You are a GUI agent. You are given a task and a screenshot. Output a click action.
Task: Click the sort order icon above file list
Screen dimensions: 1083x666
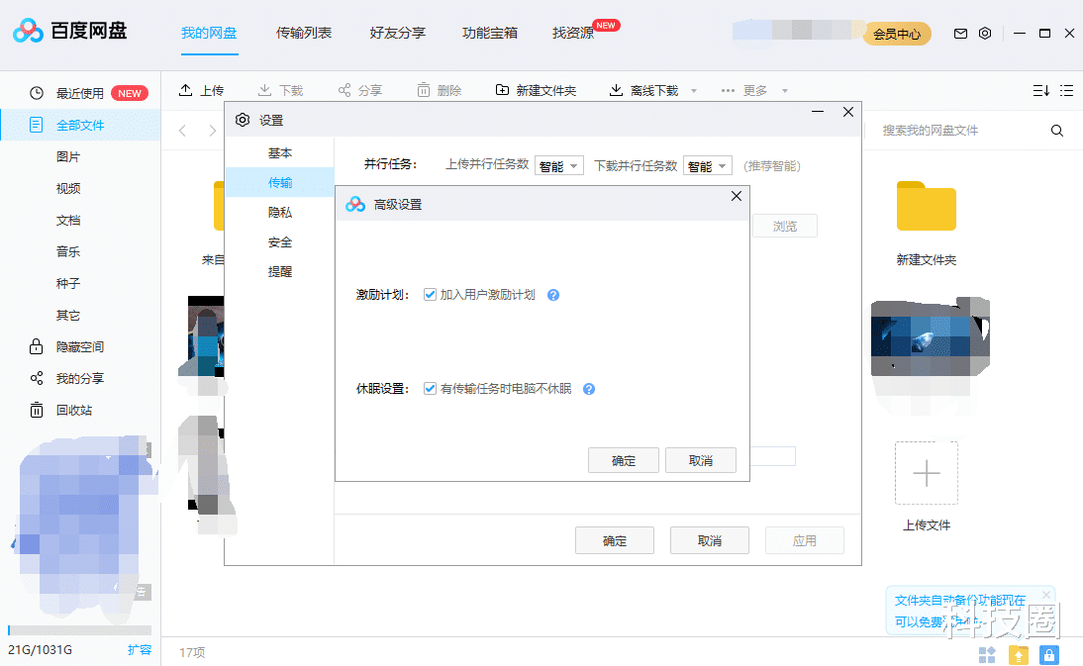pos(1040,89)
